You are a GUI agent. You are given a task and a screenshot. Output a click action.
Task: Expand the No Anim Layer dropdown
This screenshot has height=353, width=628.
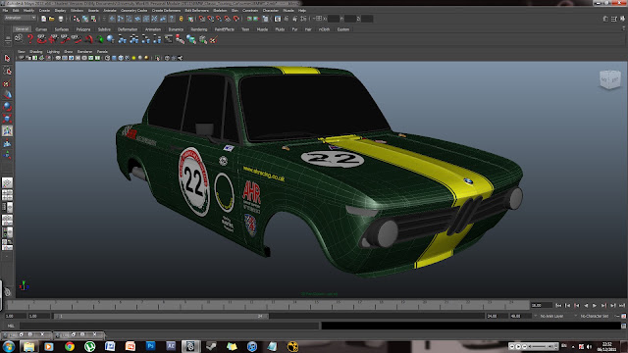tap(554, 316)
